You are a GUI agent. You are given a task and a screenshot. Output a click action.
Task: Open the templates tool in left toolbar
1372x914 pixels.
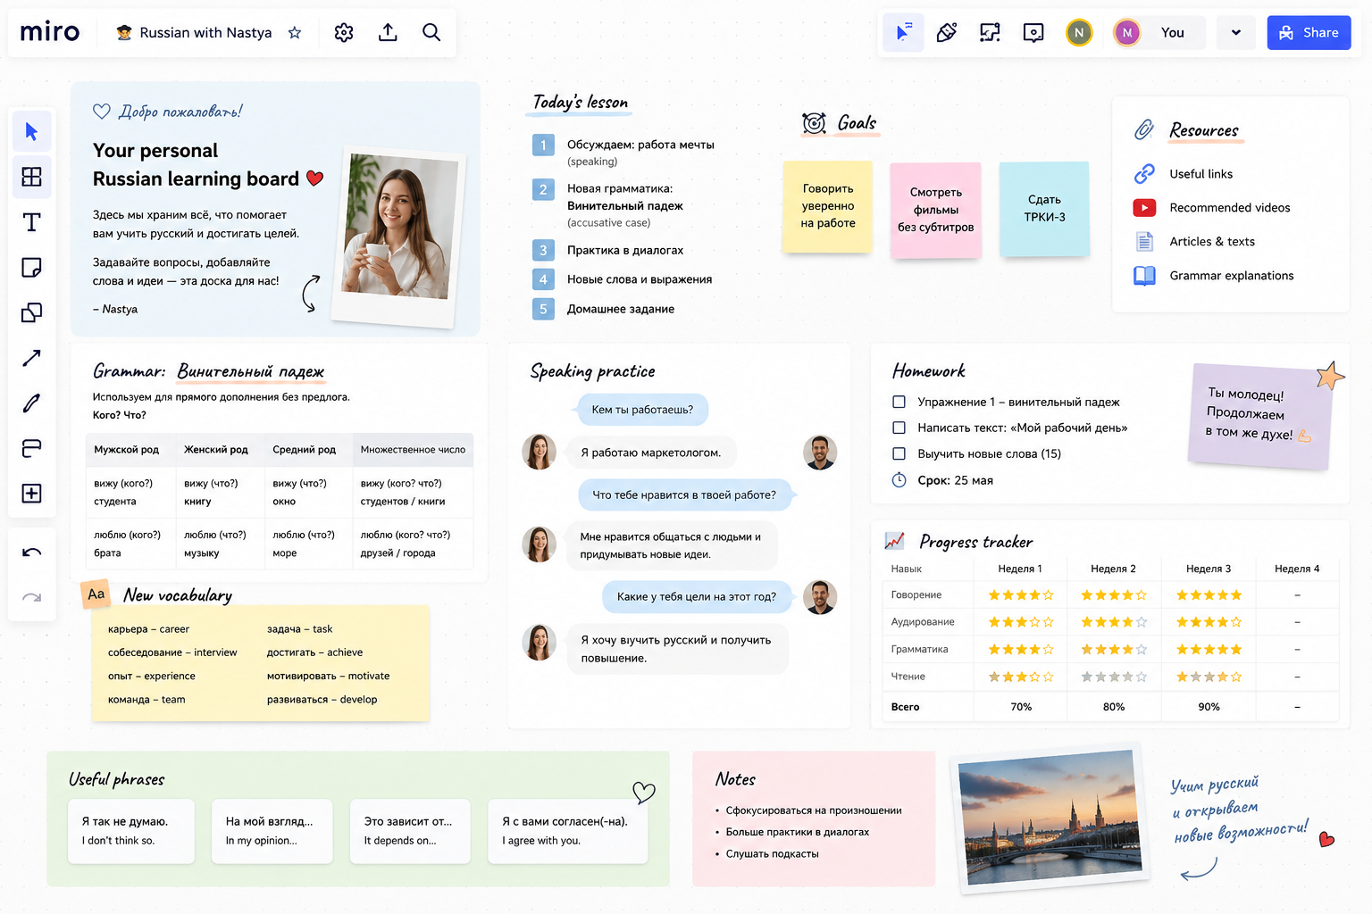[31, 177]
